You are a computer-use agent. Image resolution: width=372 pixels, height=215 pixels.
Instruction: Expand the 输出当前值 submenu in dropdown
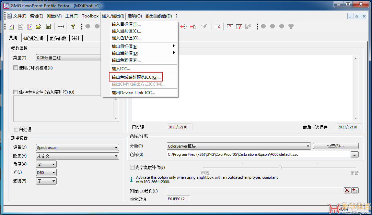144,53
